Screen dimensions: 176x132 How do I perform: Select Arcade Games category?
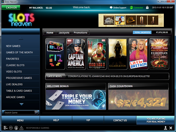tap(15, 97)
